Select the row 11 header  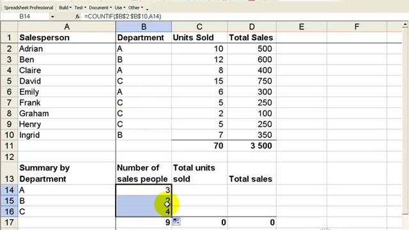(9, 146)
